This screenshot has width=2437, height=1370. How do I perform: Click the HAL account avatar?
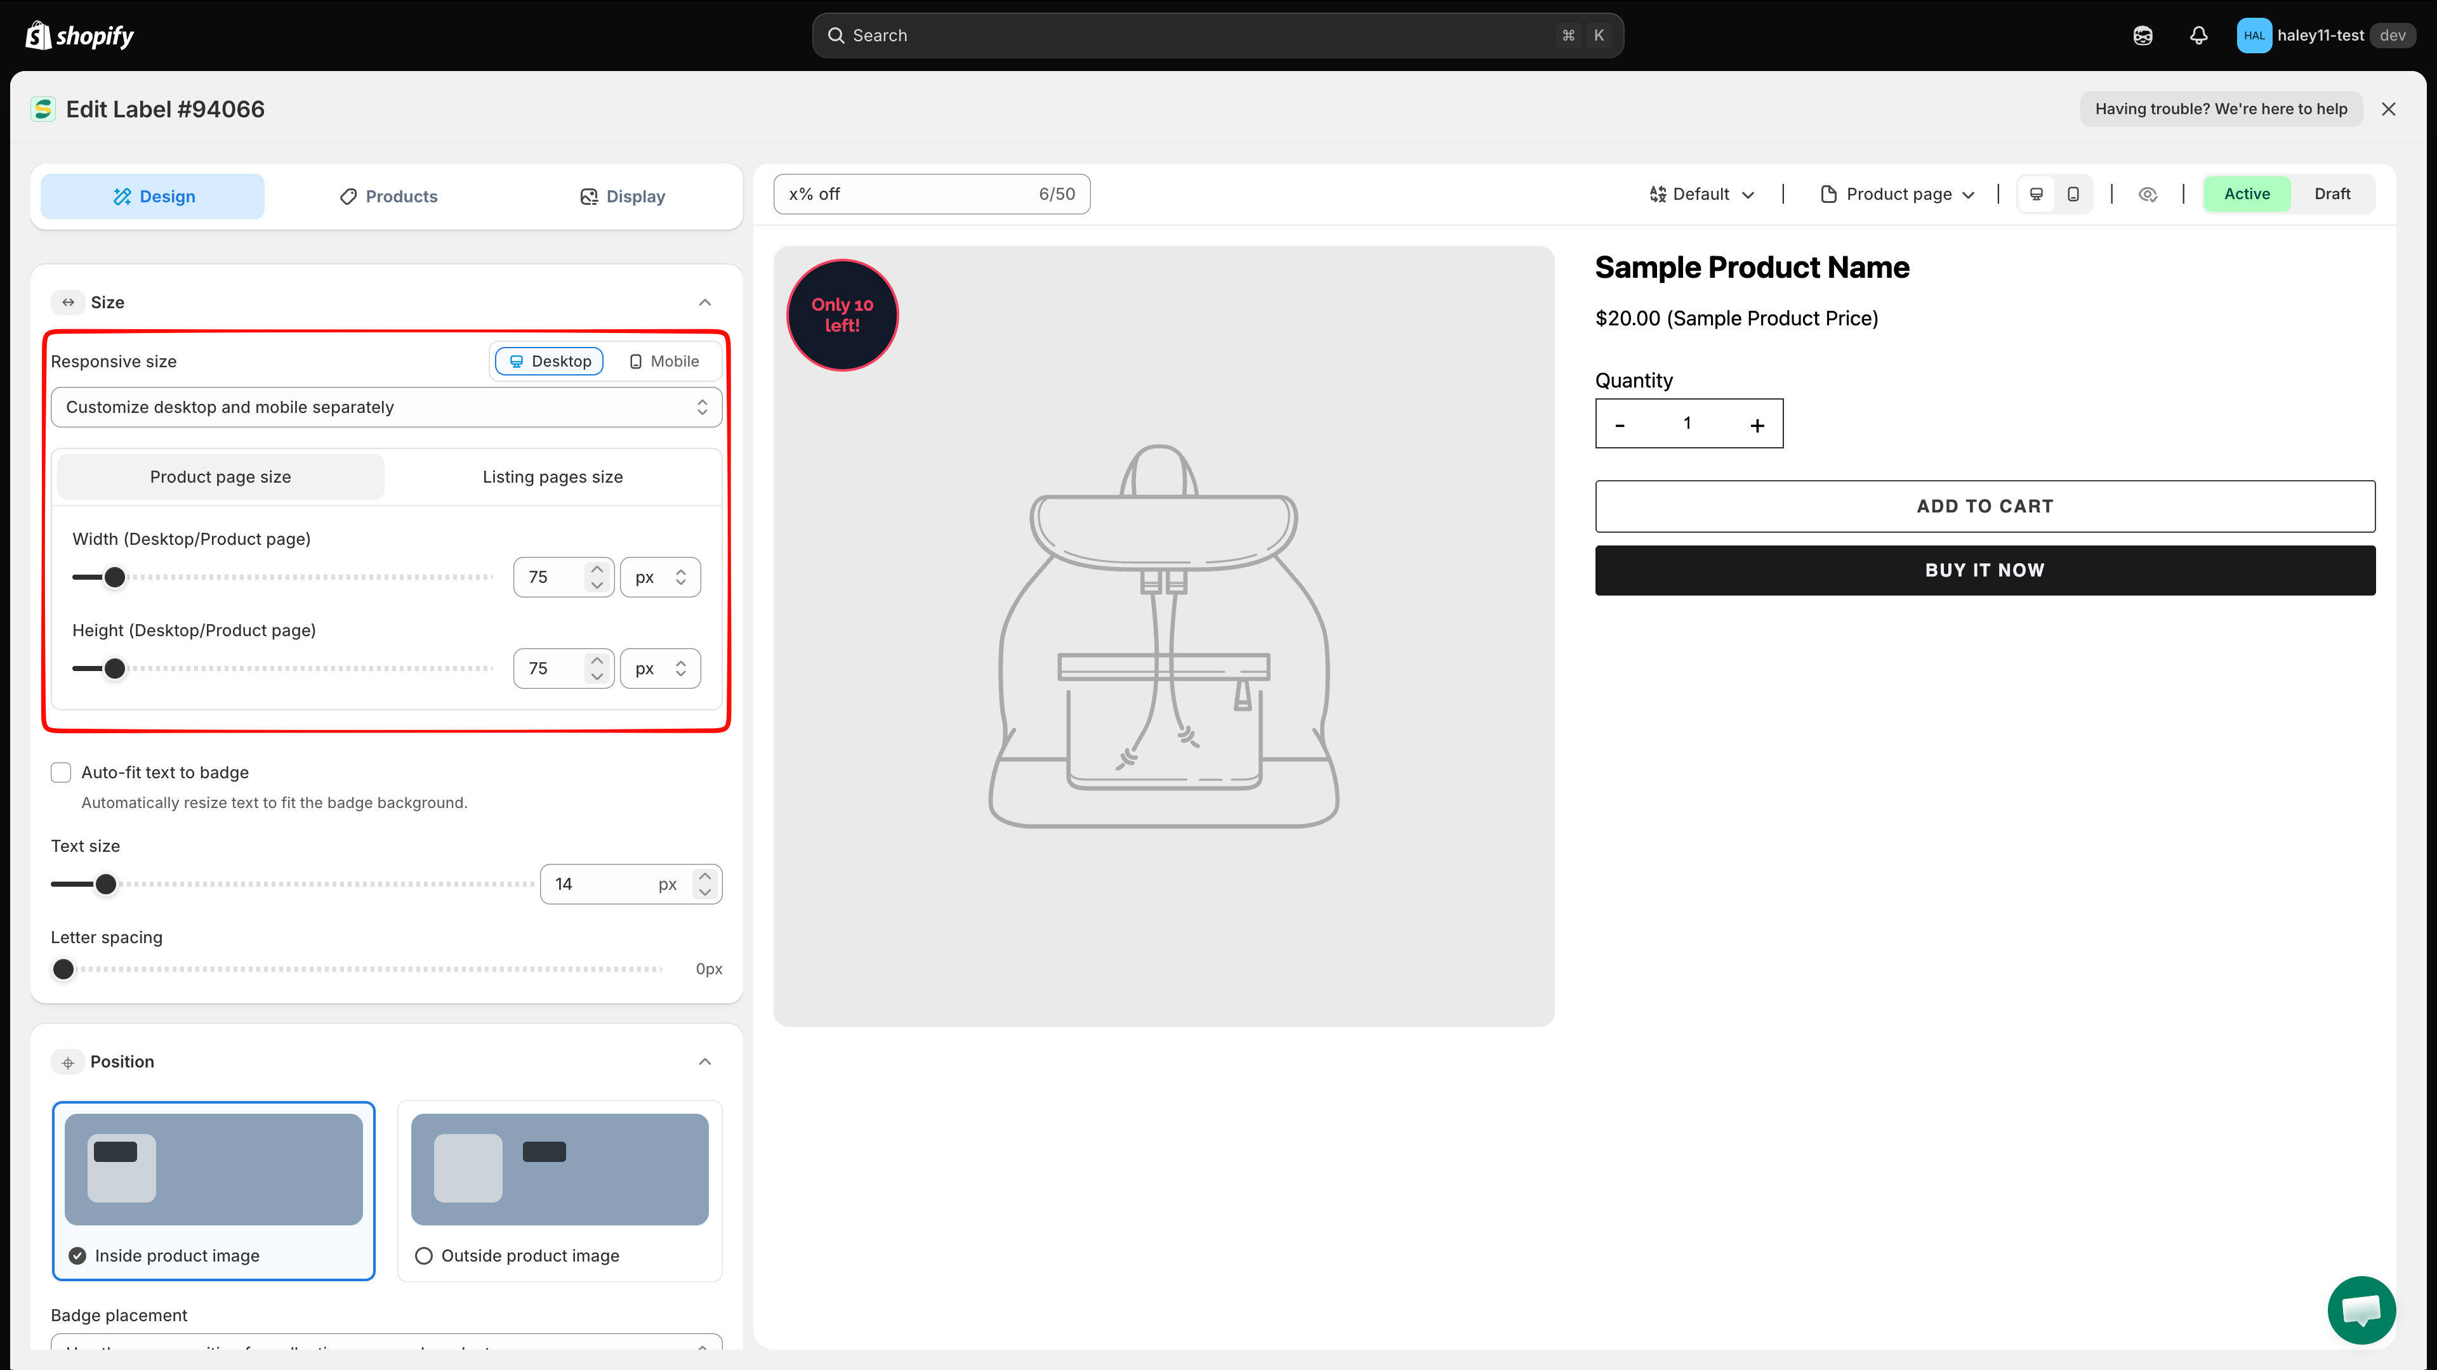2254,35
